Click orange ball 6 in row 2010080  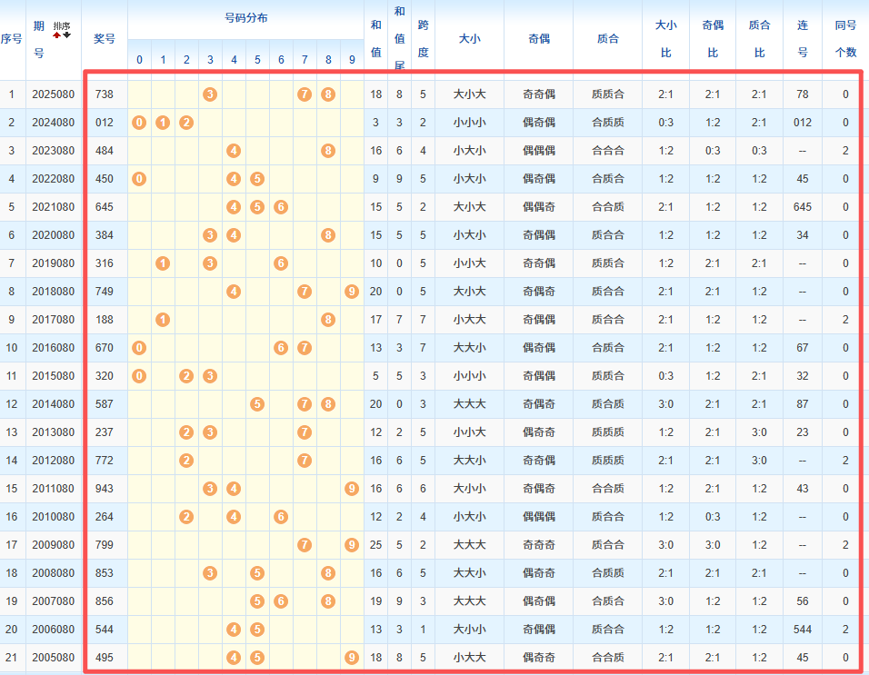click(281, 517)
